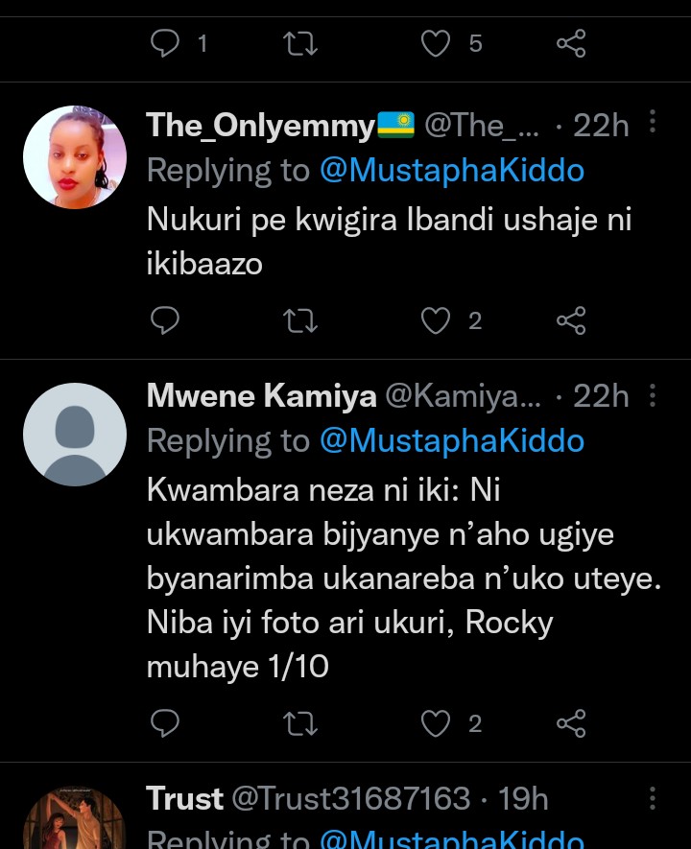Like the top tweet with 5 likes
691x849 pixels.
click(437, 43)
